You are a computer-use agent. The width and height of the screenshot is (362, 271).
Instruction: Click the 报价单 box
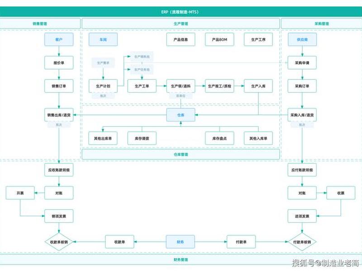tap(59, 63)
